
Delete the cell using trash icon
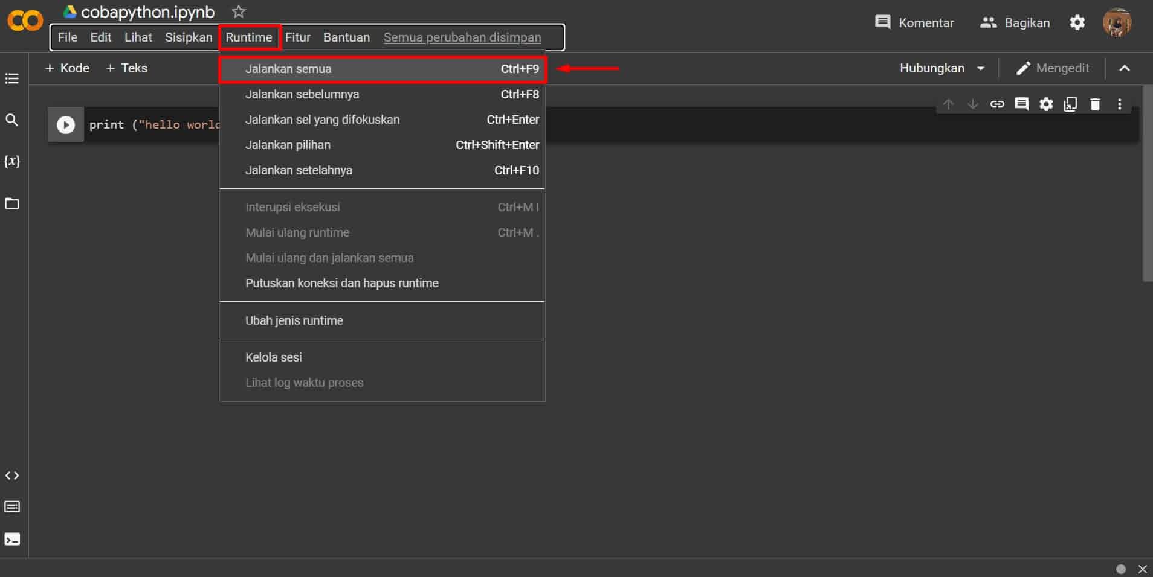1095,104
